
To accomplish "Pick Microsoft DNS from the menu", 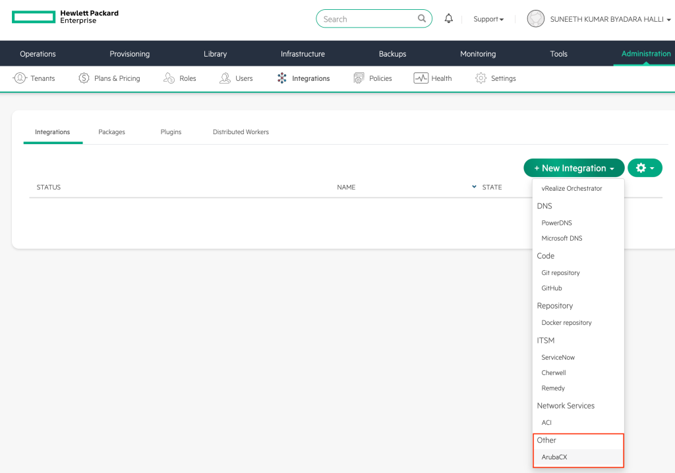I will click(x=562, y=238).
